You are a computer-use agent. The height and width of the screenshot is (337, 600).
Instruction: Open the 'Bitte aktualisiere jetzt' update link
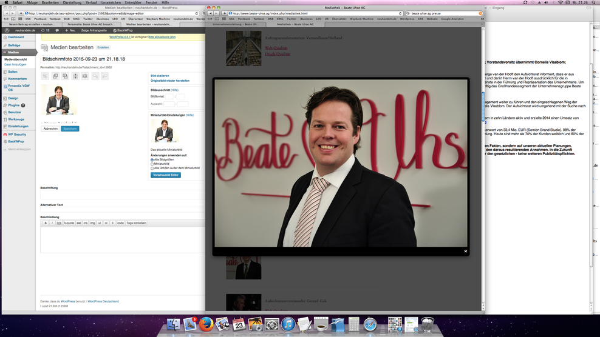pos(162,37)
